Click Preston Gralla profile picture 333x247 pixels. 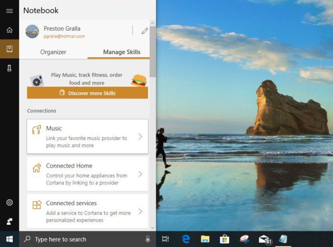(32, 31)
